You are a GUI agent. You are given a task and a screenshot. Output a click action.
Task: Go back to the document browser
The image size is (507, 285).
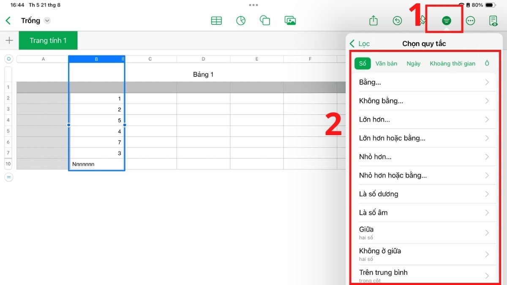point(8,20)
